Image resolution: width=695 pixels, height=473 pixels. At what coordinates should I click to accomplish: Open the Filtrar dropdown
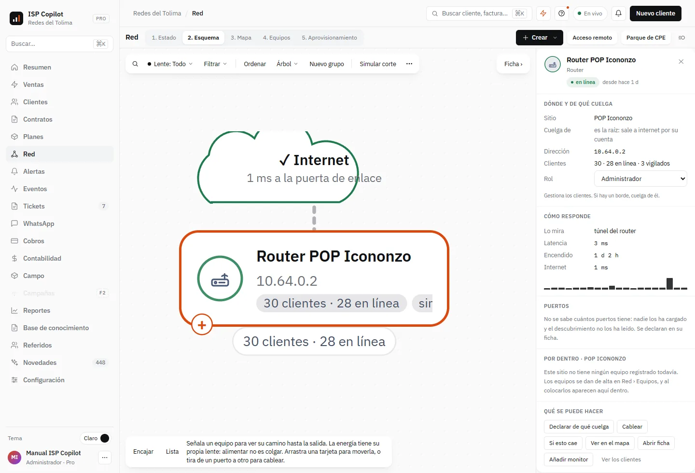pyautogui.click(x=215, y=64)
